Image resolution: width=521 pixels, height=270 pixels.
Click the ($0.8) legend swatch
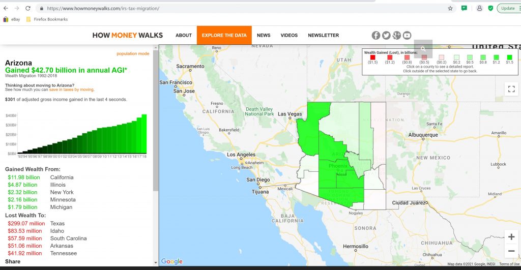[407, 57]
